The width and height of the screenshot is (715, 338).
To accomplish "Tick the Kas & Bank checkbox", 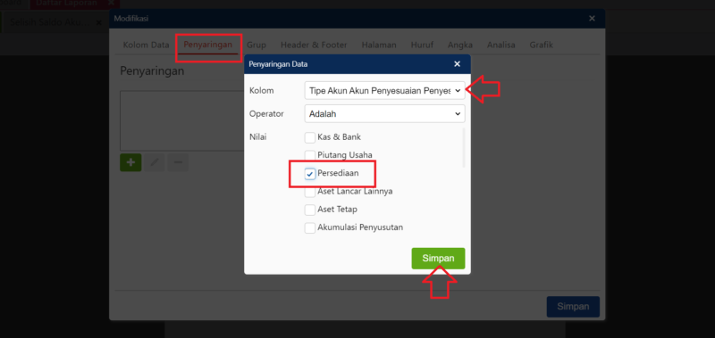I will (x=310, y=137).
